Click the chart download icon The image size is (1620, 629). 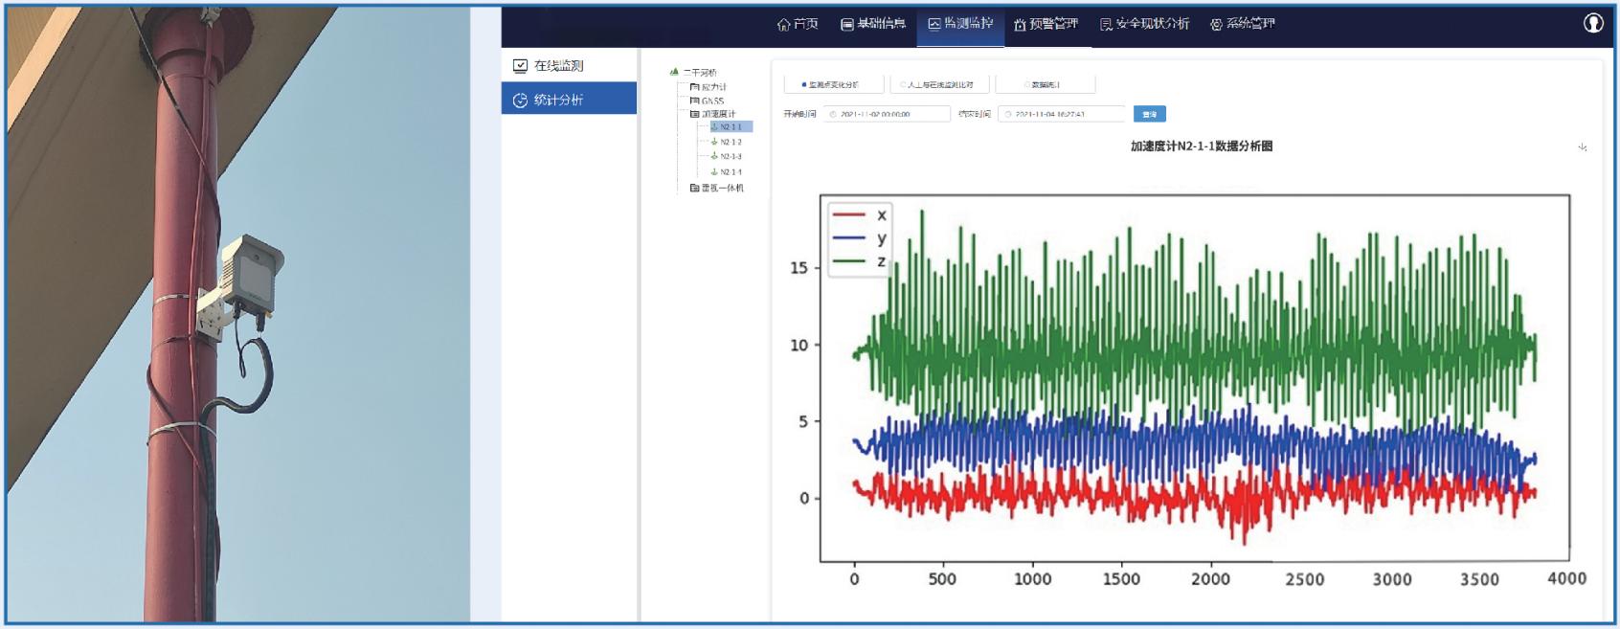(x=1583, y=147)
